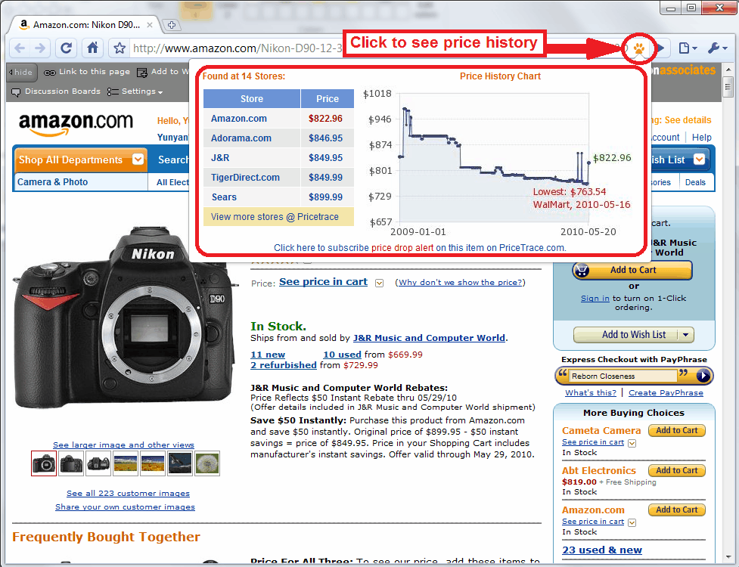Click the Store column header
739x567 pixels.
[x=252, y=99]
